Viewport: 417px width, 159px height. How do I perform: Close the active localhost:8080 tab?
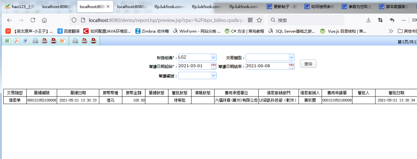[x=108, y=6]
